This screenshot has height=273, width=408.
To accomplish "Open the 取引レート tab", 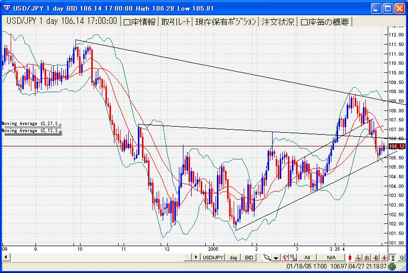I will tap(176, 22).
